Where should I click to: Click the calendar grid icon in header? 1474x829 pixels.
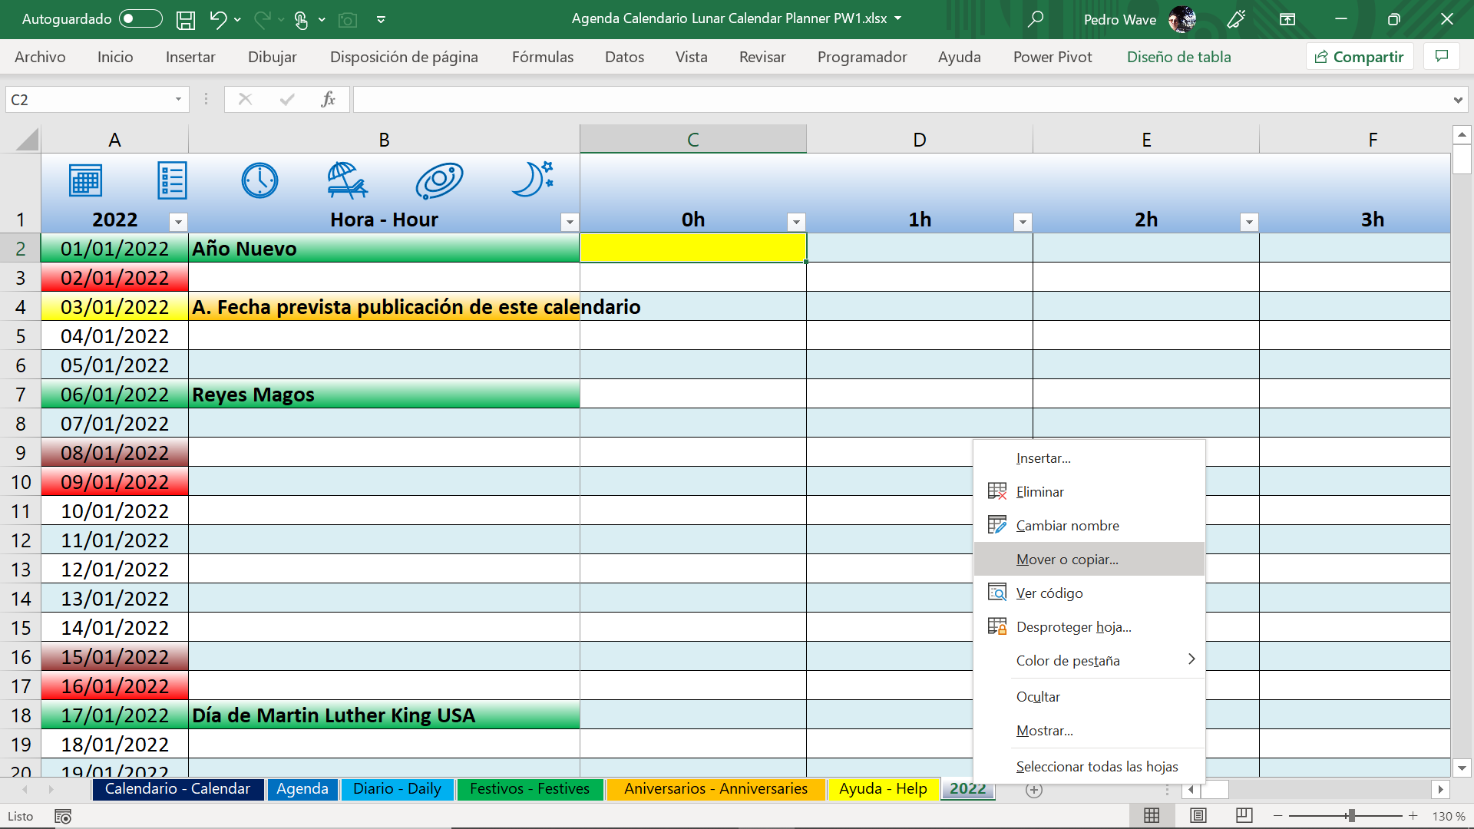coord(85,181)
